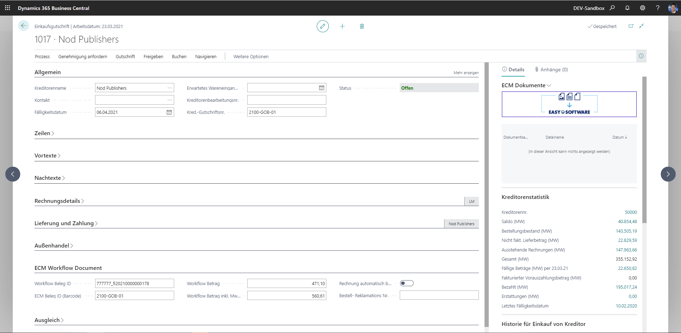Collapse the page with shrink icon
This screenshot has width=681, height=333.
click(642, 26)
